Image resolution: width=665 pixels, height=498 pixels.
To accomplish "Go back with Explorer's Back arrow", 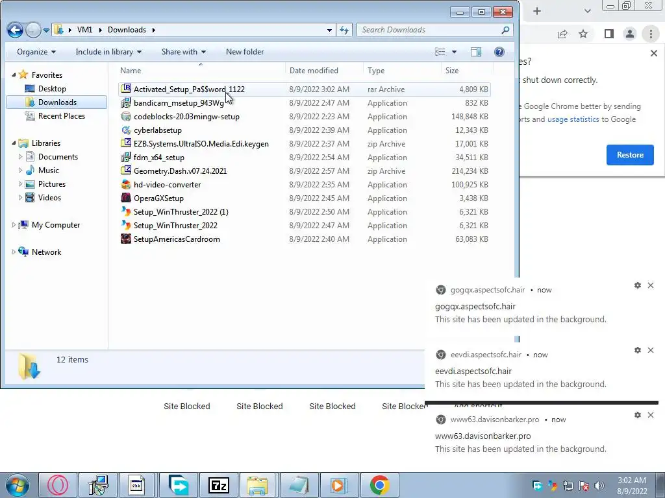I will tap(15, 30).
